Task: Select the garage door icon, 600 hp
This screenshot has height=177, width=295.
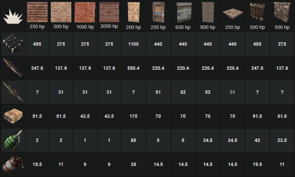Action: tap(184, 13)
